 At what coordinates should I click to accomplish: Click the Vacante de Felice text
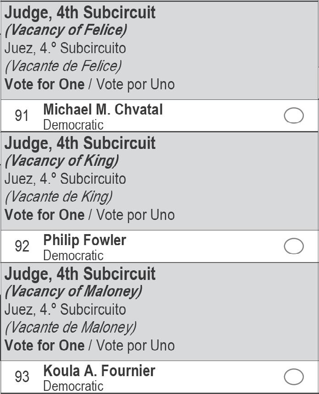[x=63, y=66]
